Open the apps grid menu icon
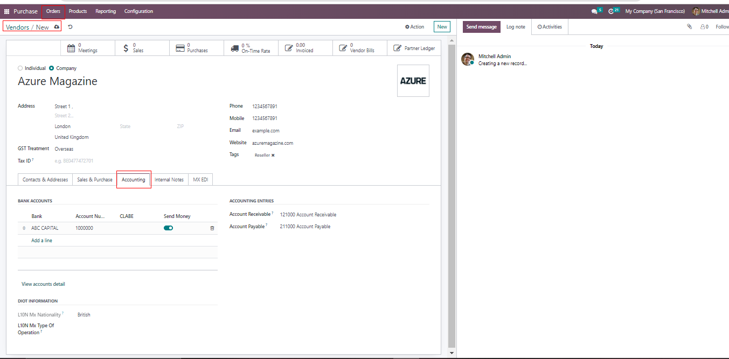This screenshot has width=729, height=359. (x=7, y=11)
